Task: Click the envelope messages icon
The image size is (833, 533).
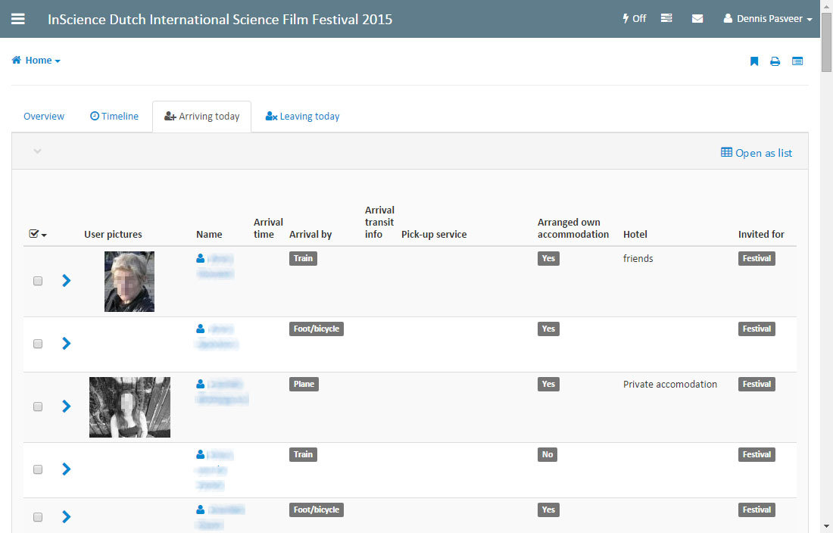Action: tap(697, 19)
